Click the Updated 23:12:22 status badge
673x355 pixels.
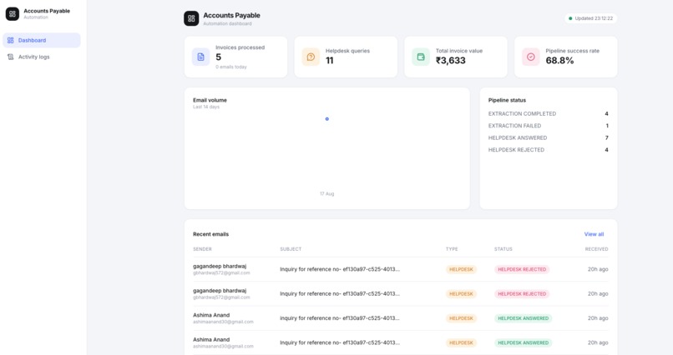tap(590, 18)
